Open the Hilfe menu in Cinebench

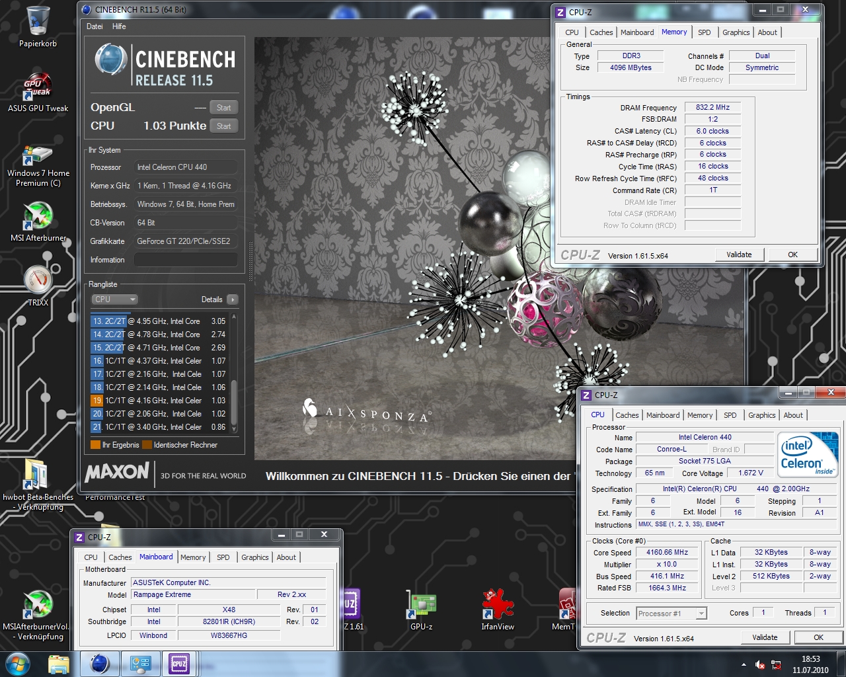pos(119,26)
